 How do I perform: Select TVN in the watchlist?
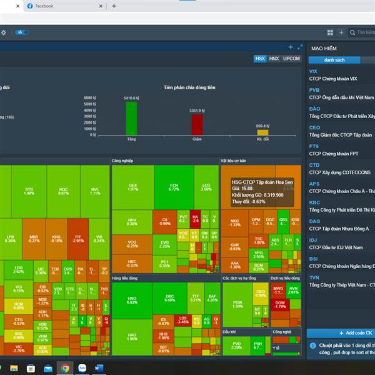click(x=342, y=281)
